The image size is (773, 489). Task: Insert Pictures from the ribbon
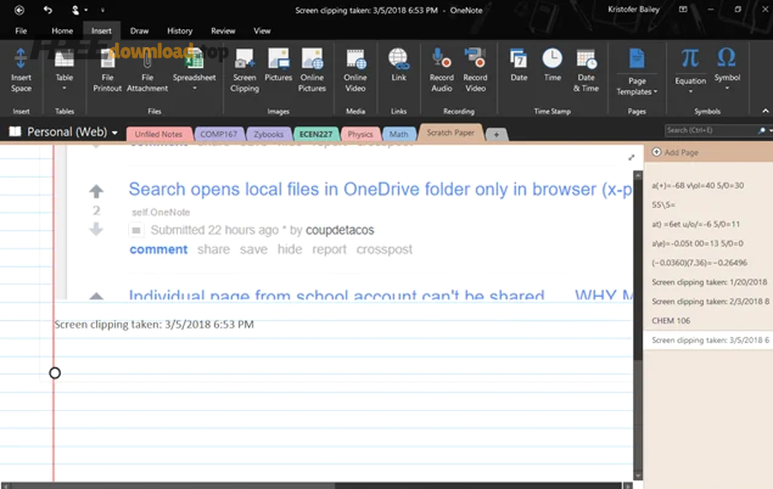click(278, 65)
